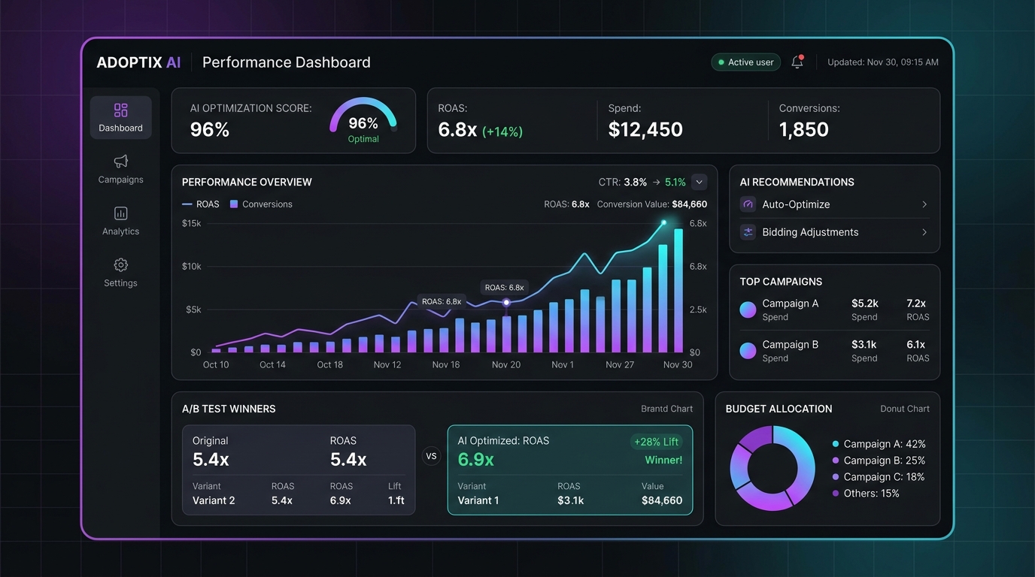Click the Brantd Chart label
The height and width of the screenshot is (577, 1035).
[x=666, y=409]
